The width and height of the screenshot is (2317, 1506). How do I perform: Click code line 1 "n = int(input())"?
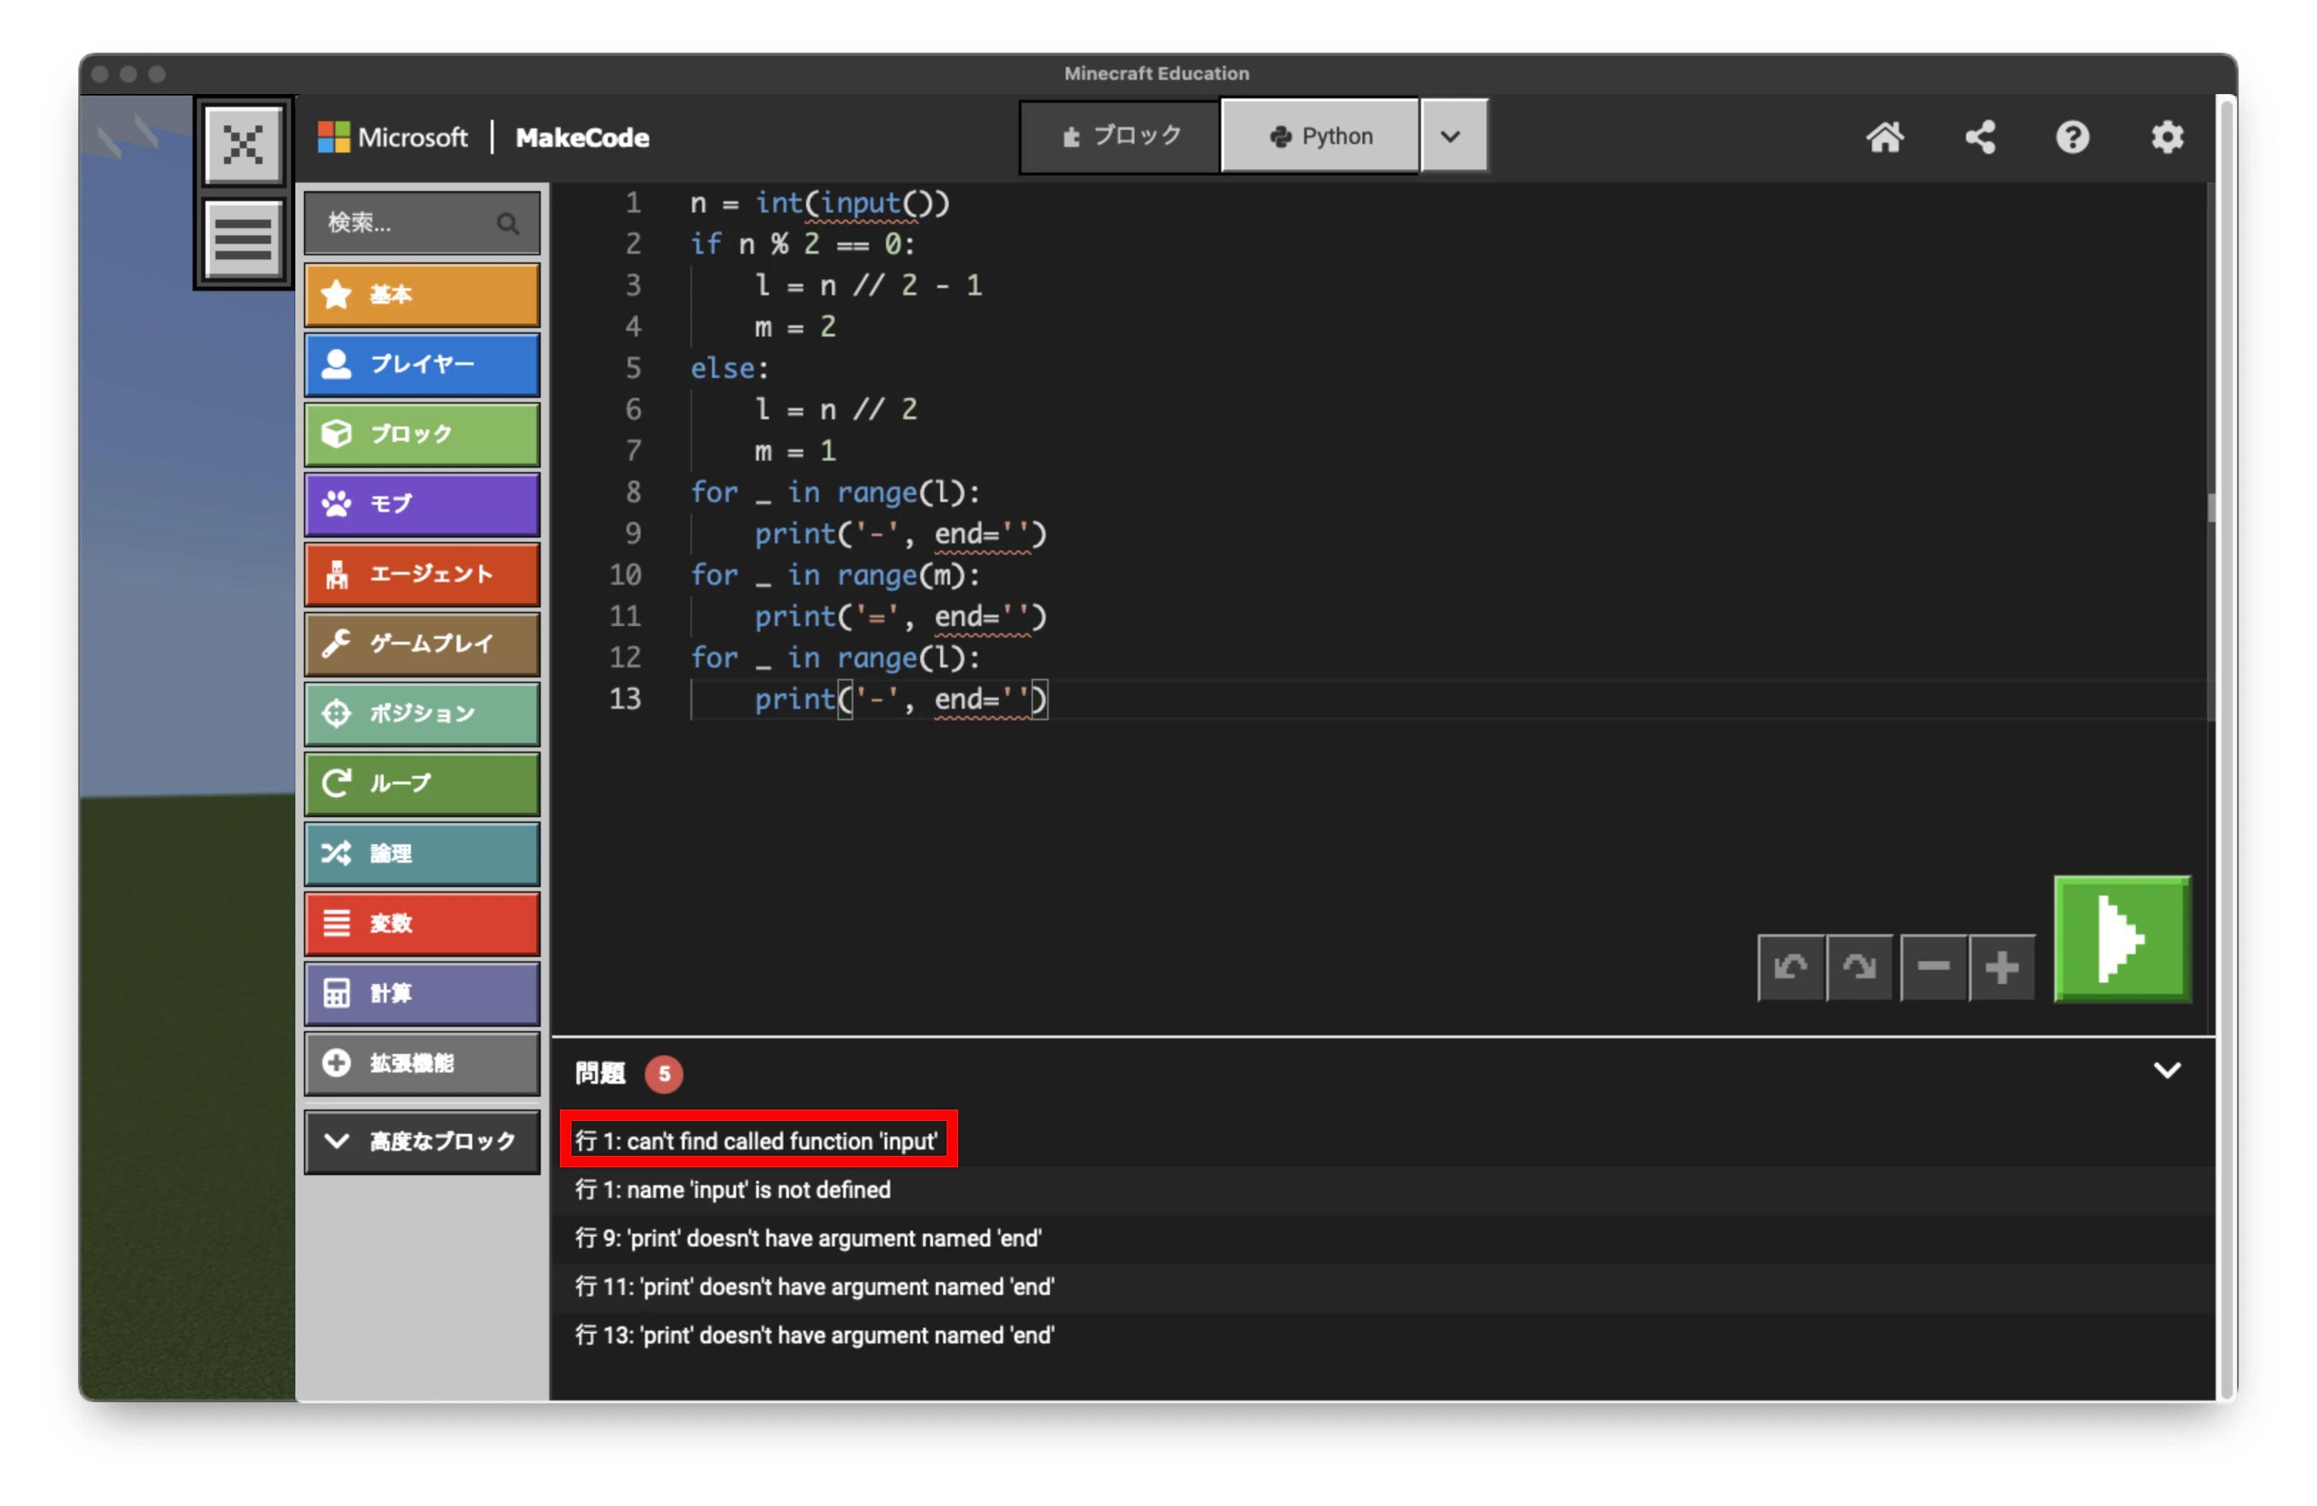pyautogui.click(x=820, y=203)
